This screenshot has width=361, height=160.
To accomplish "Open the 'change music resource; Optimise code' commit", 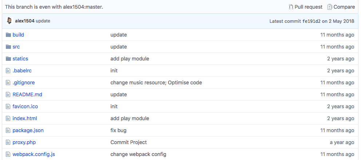I will point(156,83).
